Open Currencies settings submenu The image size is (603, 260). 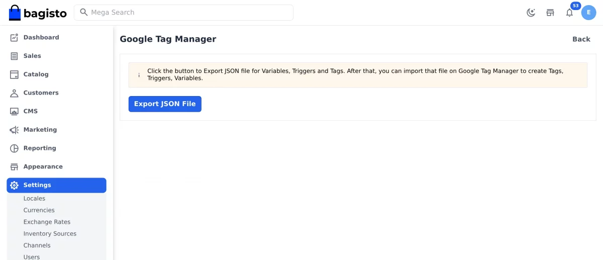pos(39,210)
